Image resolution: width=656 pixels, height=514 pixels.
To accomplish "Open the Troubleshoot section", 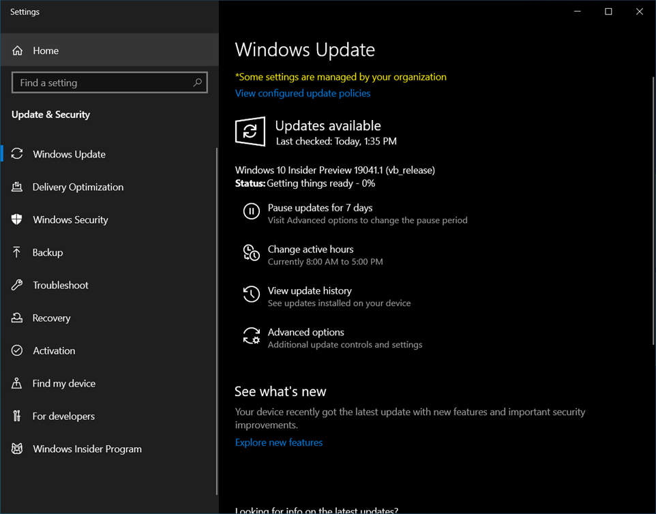I will pos(109,285).
